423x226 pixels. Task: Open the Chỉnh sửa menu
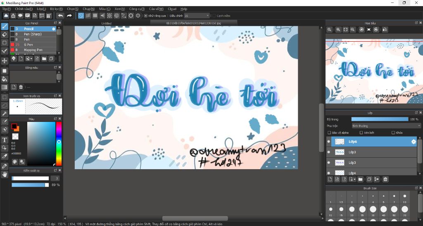(x=24, y=9)
